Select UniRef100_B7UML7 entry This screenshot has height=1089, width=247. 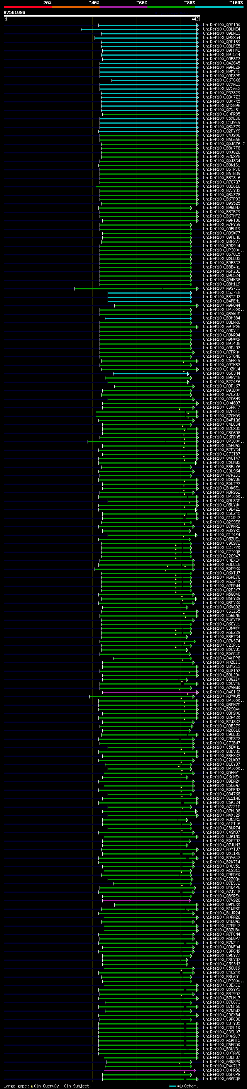[x=222, y=998]
